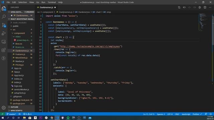The image size is (214, 120).
Task: Click the Prettier status indicator
Action: tap(197, 114)
